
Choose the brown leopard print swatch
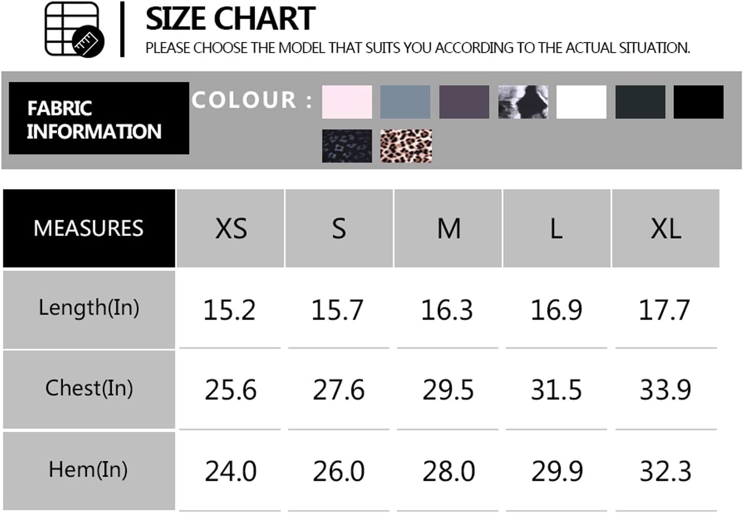pos(406,146)
